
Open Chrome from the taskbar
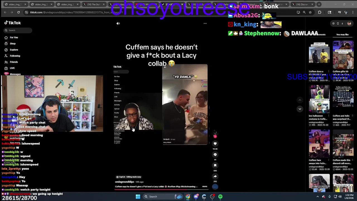tap(188, 197)
